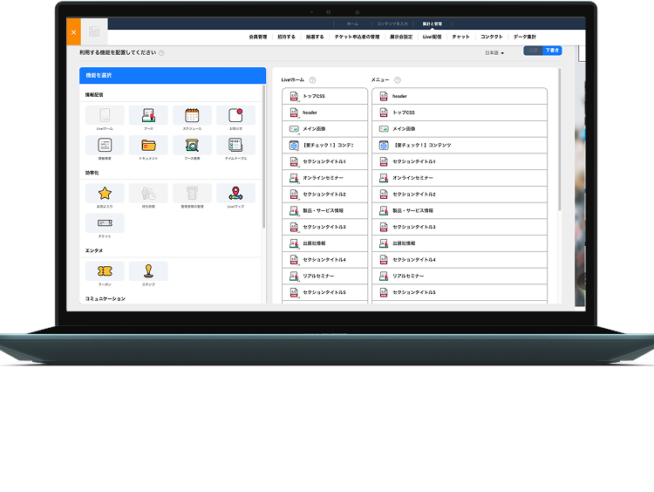
Task: Go to 会員管理 in navigation
Action: 258,37
